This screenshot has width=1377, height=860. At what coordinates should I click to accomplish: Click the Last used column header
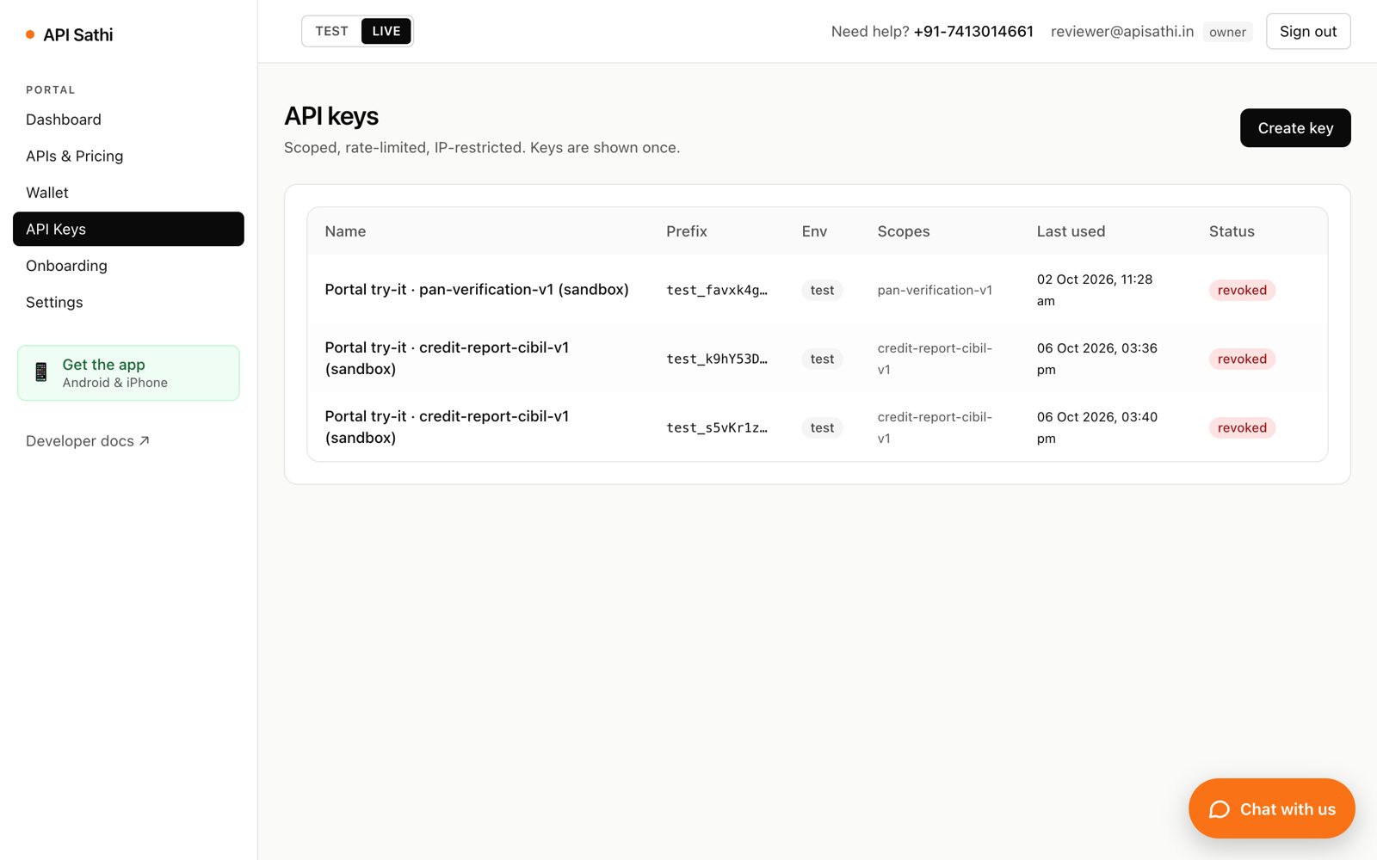(x=1071, y=231)
